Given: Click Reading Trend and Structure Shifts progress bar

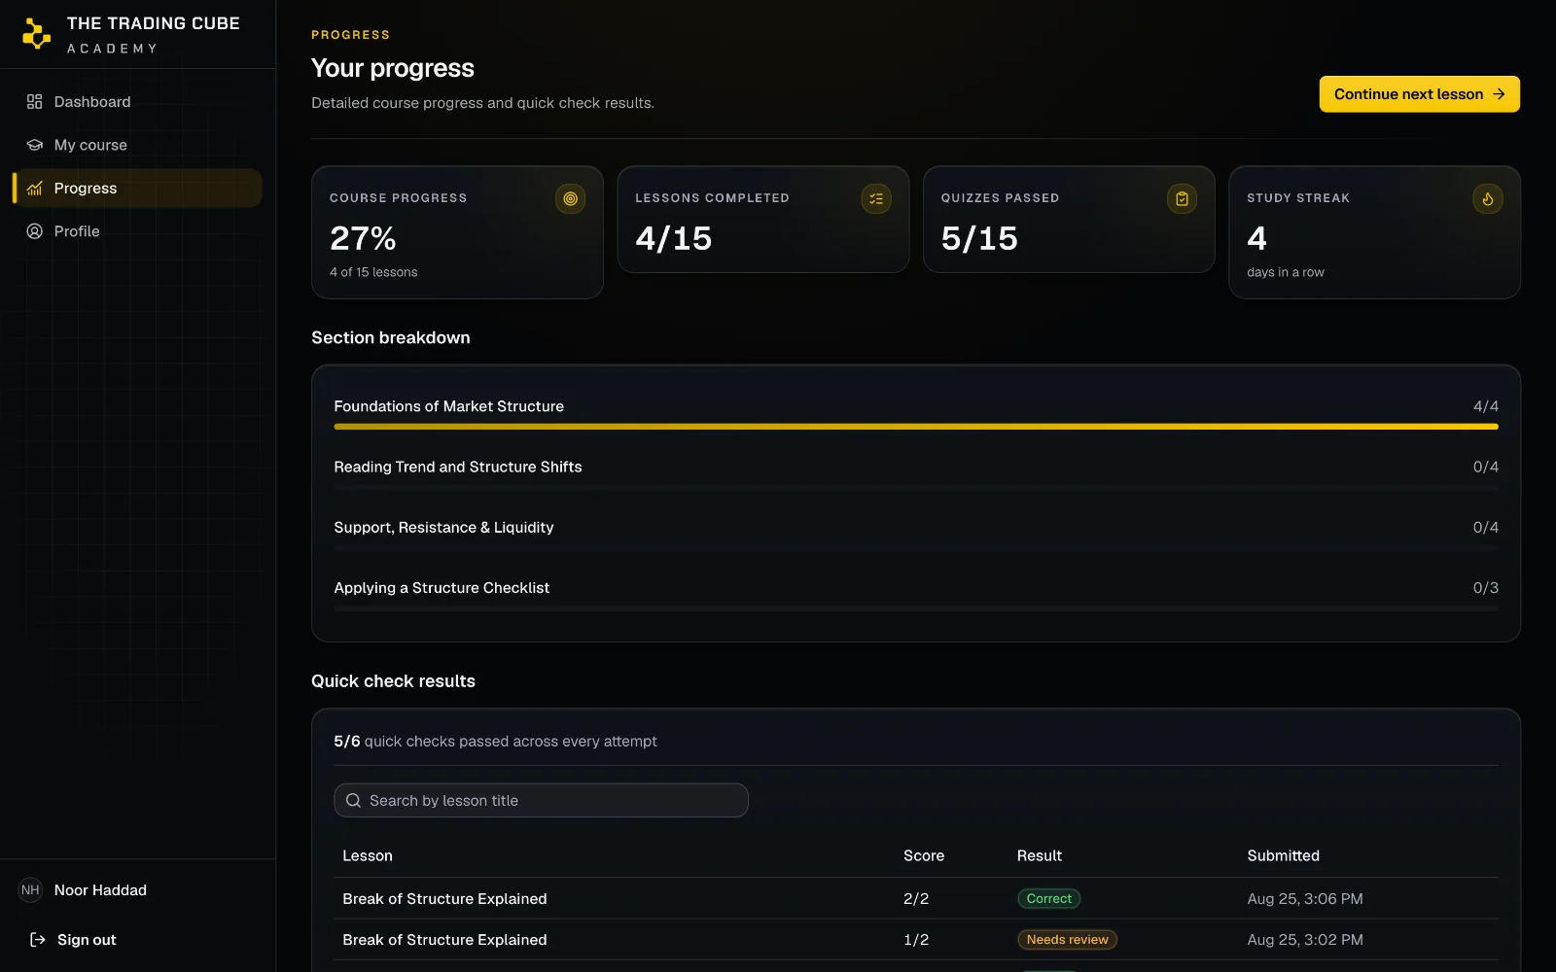Looking at the screenshot, I should [x=916, y=487].
